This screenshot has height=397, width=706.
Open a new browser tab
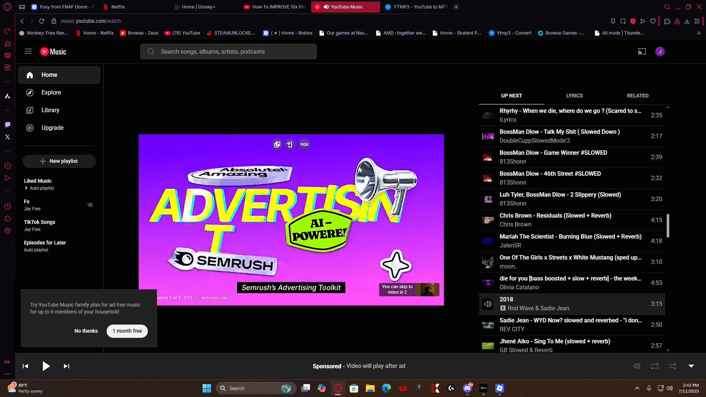tap(456, 7)
